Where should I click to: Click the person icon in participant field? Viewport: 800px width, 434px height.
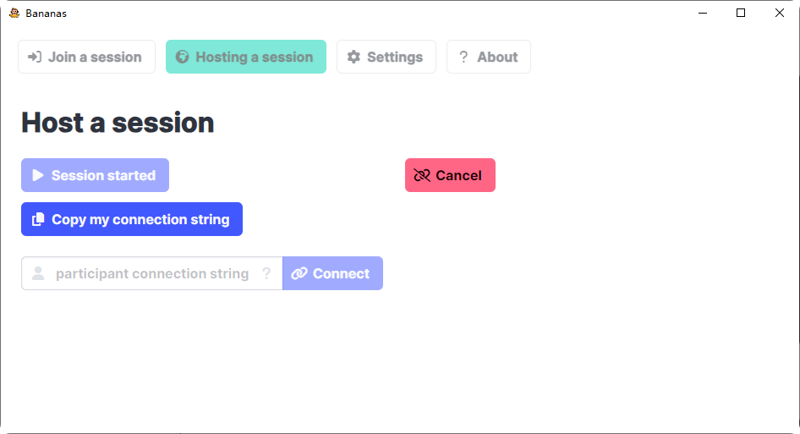pyautogui.click(x=38, y=274)
